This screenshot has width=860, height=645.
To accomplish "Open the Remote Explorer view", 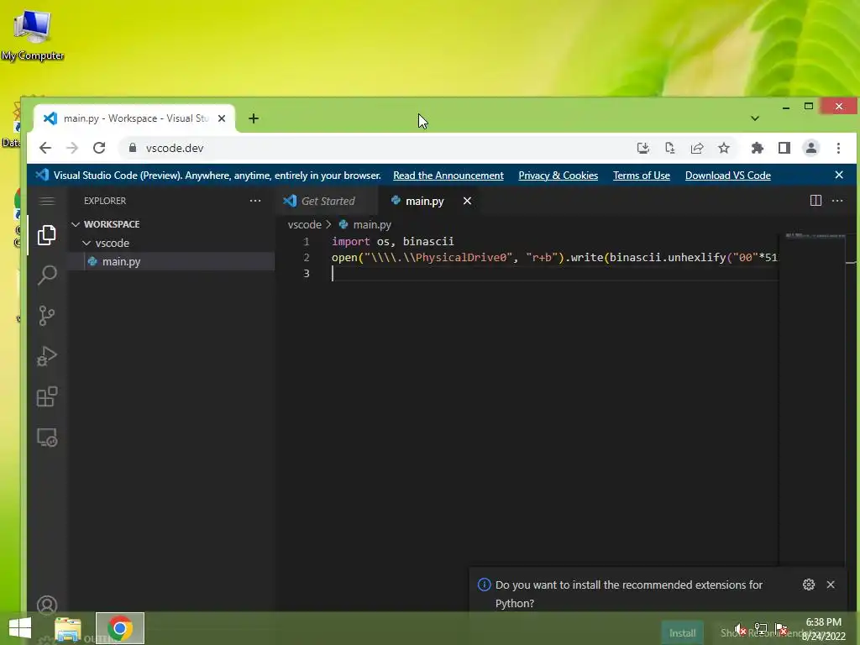I will (x=47, y=438).
